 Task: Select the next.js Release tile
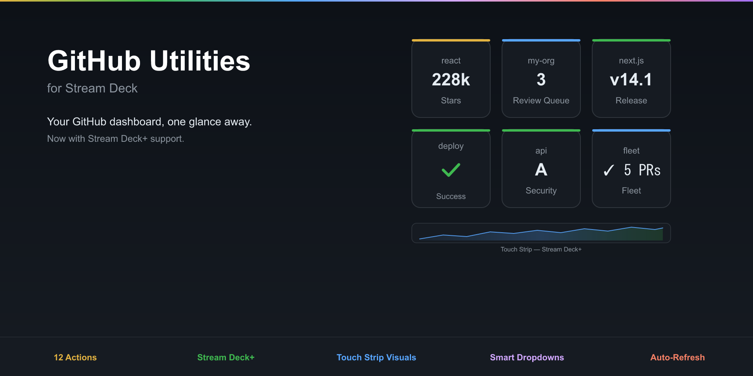631,78
